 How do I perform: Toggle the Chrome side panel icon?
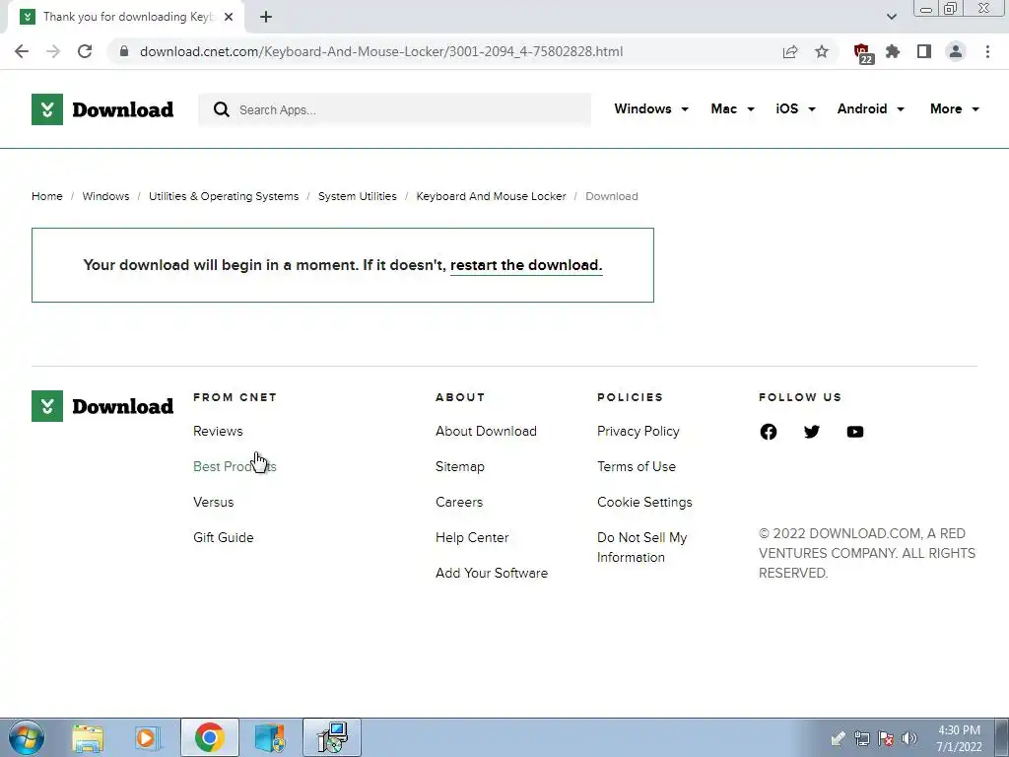point(924,51)
